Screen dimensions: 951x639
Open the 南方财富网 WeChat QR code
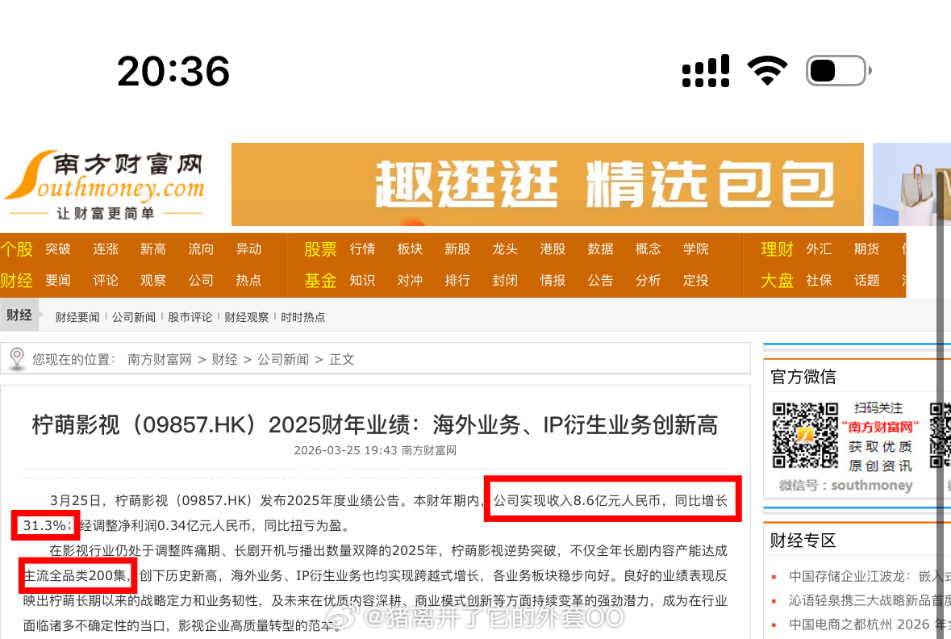click(806, 435)
